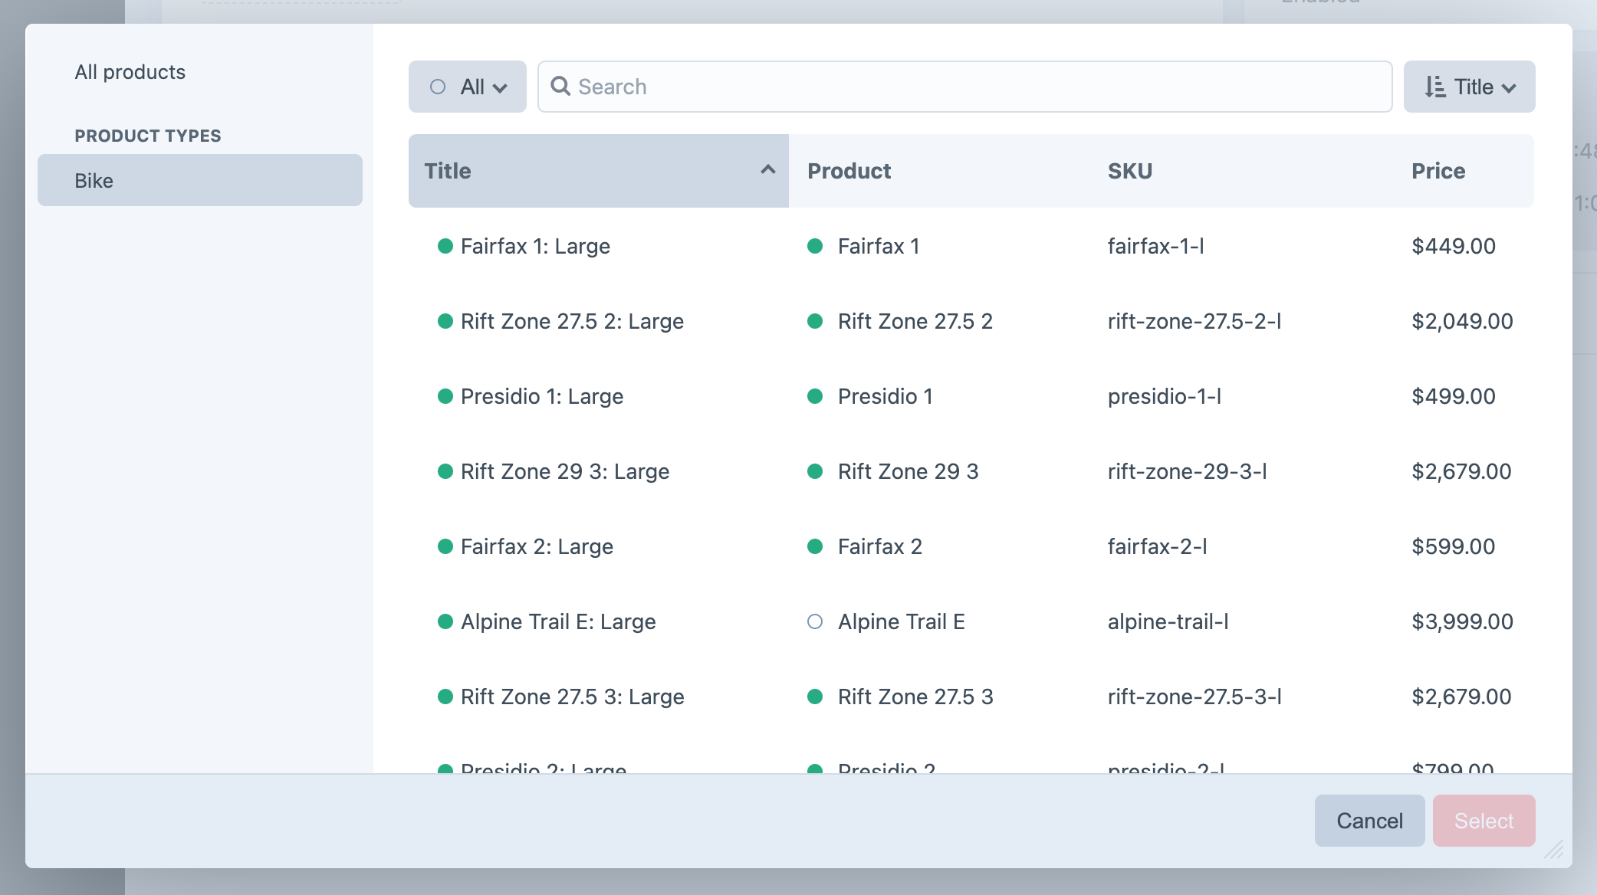Toggle the status circle for Alpine Trail E: Large
Viewport: 1597px width, 895px height.
(x=447, y=621)
